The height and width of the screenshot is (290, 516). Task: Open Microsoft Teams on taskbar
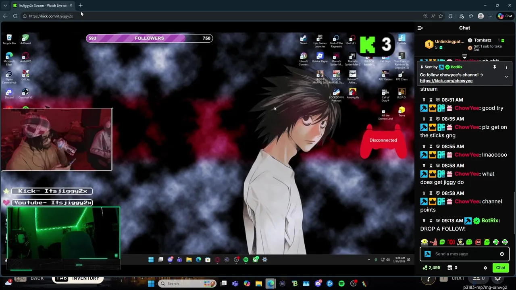coord(235,284)
